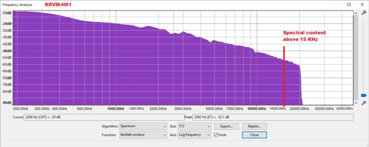The image size is (369, 147).
Task: Click the Close button
Action: click(x=254, y=135)
